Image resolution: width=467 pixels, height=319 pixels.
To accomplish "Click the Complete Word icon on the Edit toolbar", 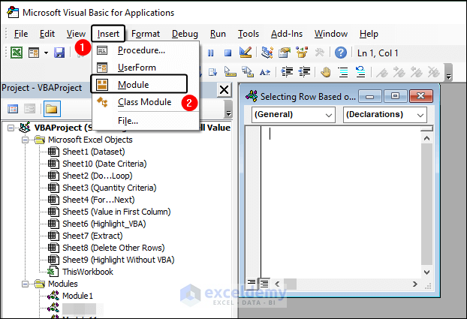I will pyautogui.click(x=265, y=72).
